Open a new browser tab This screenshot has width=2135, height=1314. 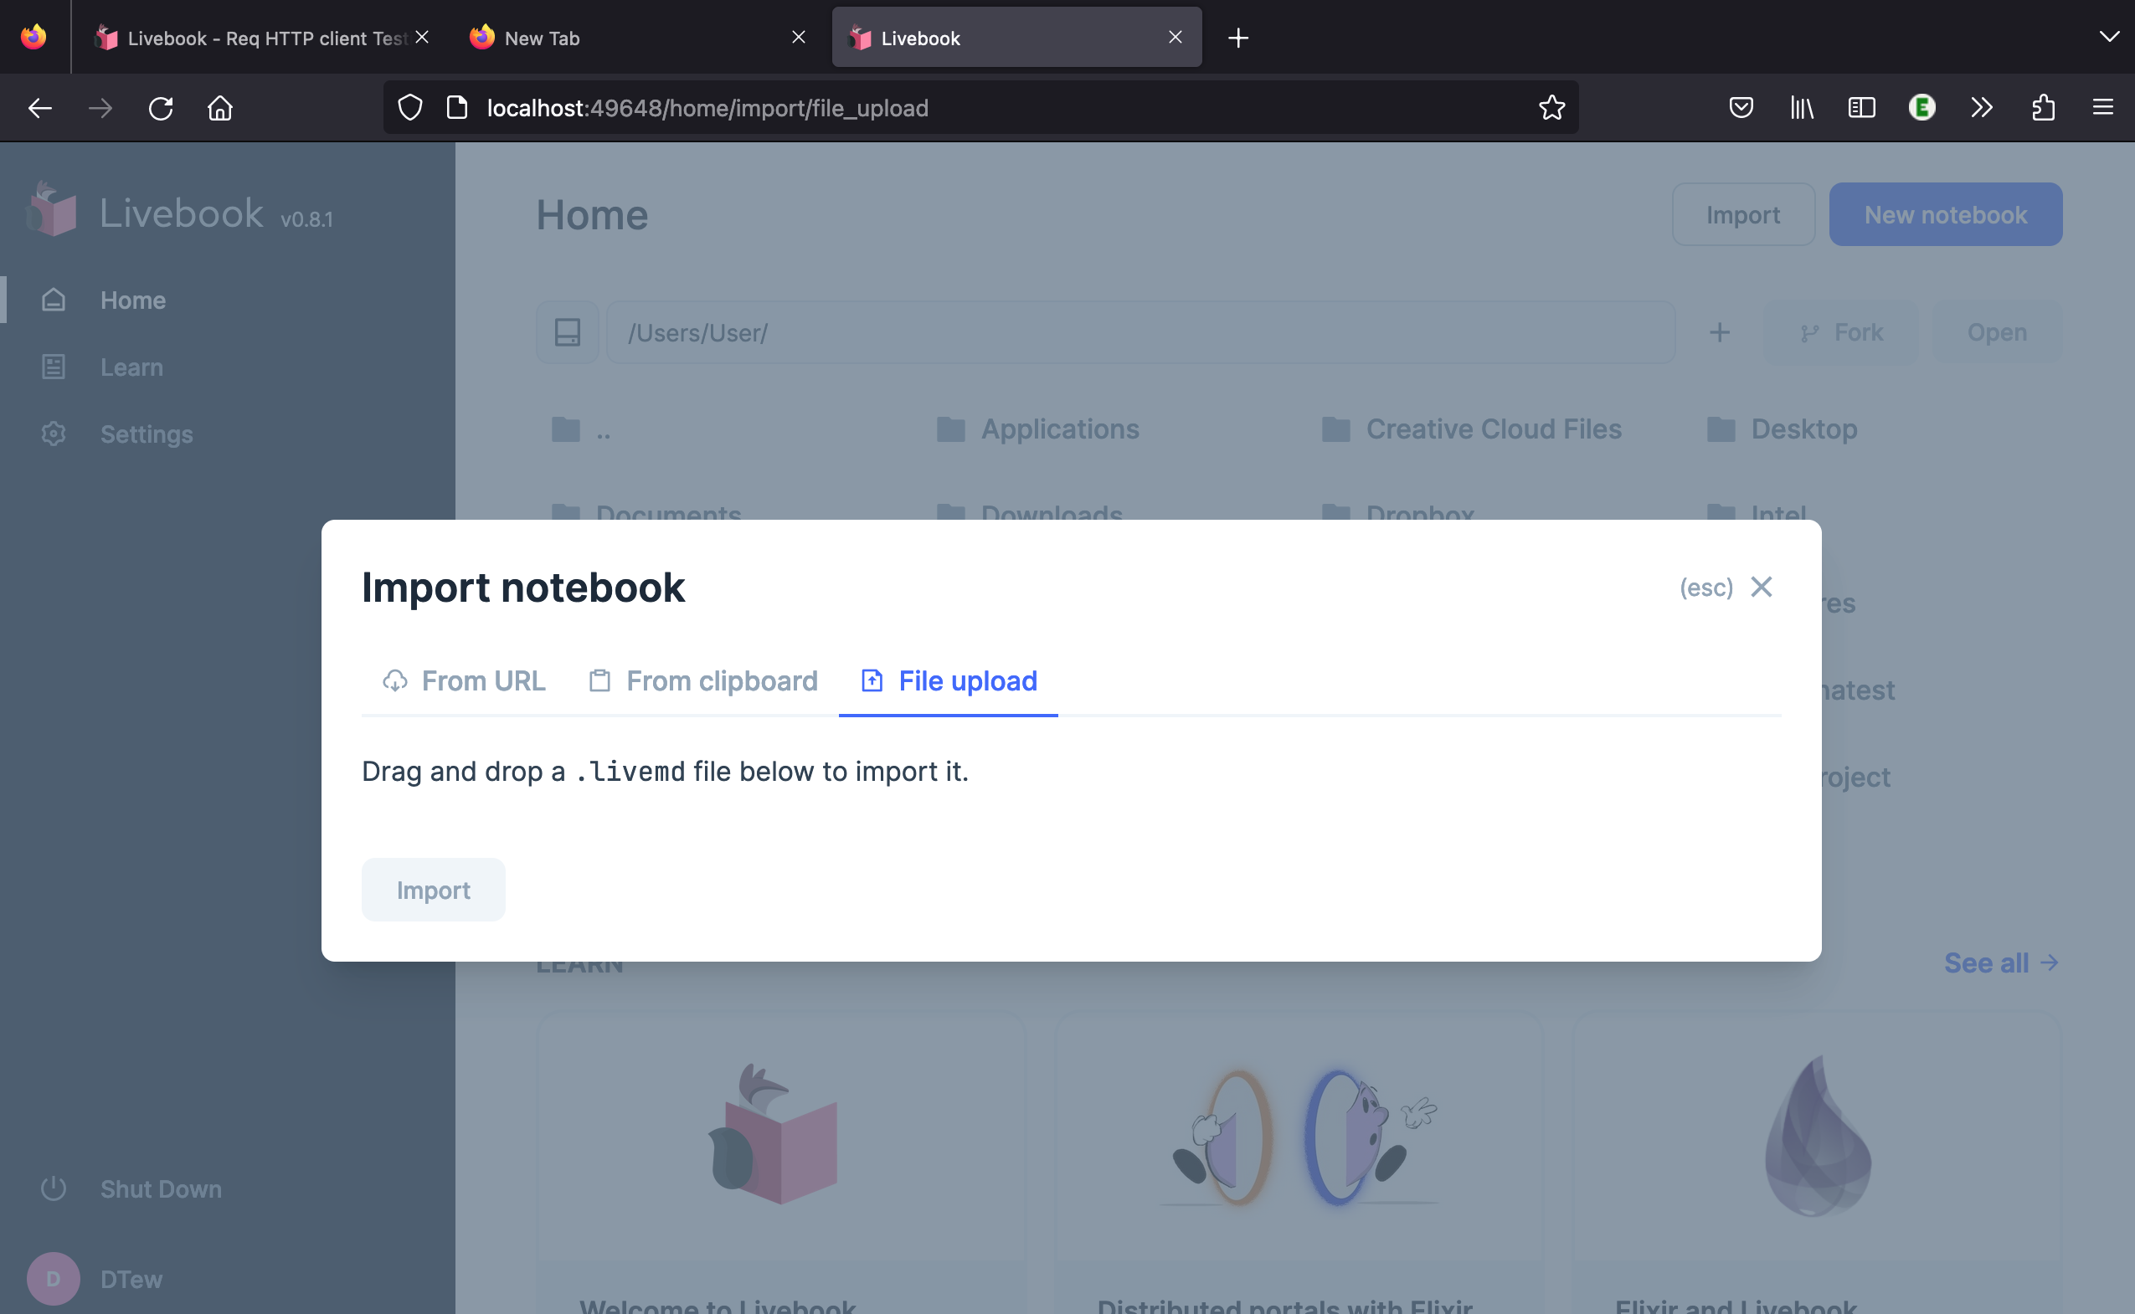pos(1238,37)
